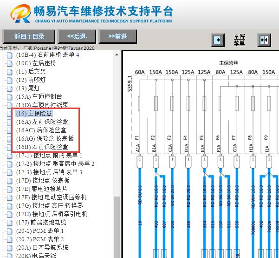The height and width of the screenshot is (258, 279).
Task: Select (15A) 车顶控制台
Action: click(39, 97)
